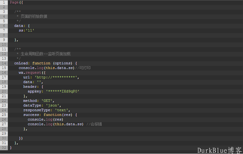Click 'data: {' on line 6
Viewport: 243px width, 154px height.
point(22,26)
